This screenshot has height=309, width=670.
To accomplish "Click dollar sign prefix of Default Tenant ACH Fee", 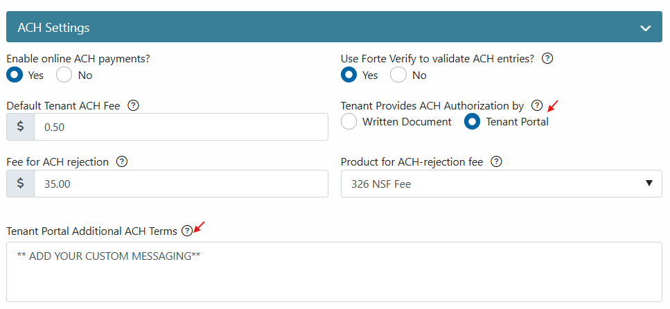I will 21,127.
